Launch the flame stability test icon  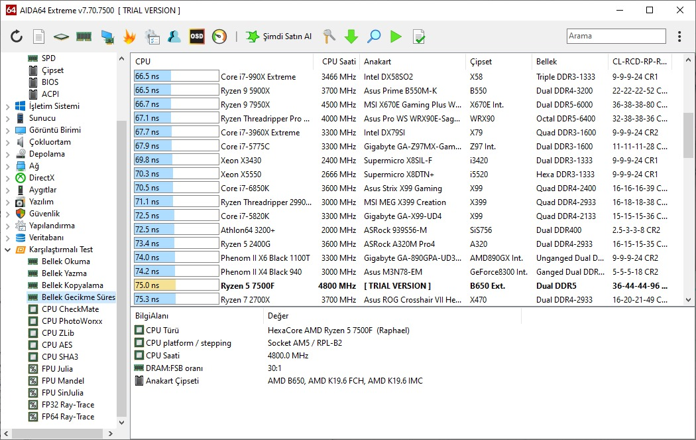coord(129,37)
